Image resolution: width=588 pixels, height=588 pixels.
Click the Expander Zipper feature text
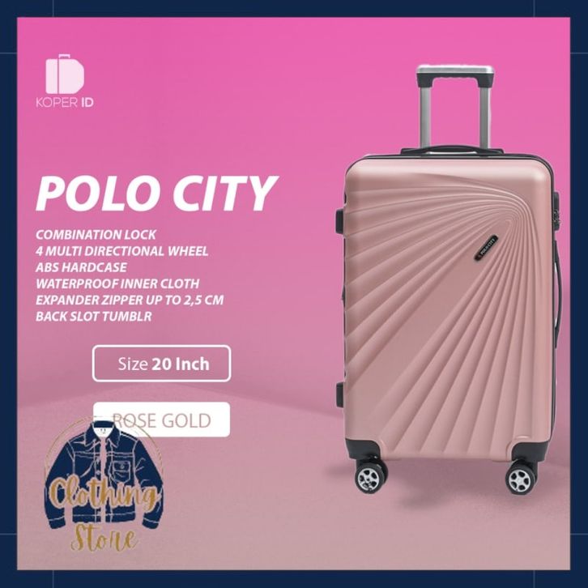click(x=130, y=300)
